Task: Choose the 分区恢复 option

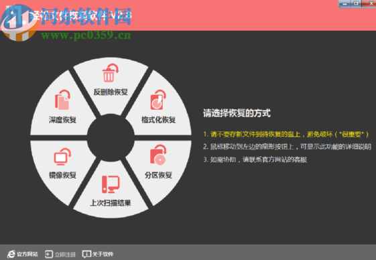Action: [158, 175]
